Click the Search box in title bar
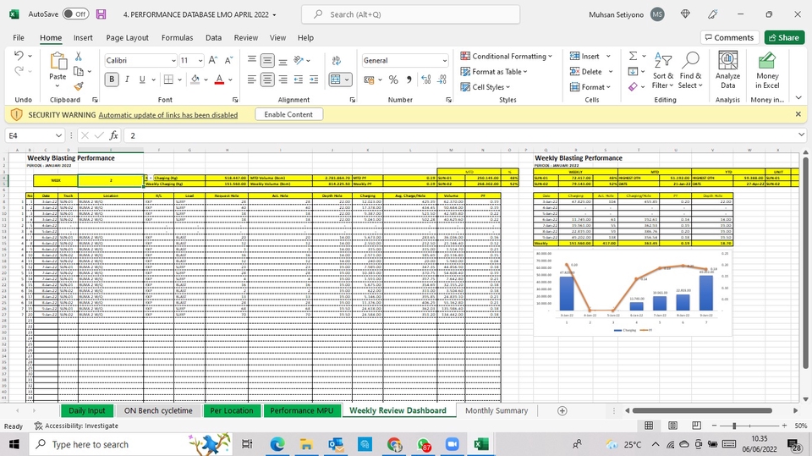Image resolution: width=812 pixels, height=456 pixels. click(x=411, y=14)
